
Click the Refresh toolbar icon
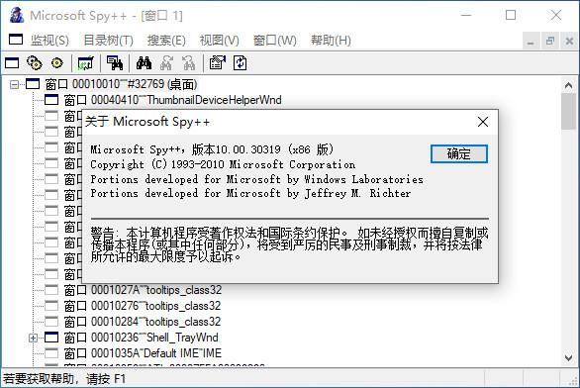pyautogui.click(x=241, y=63)
